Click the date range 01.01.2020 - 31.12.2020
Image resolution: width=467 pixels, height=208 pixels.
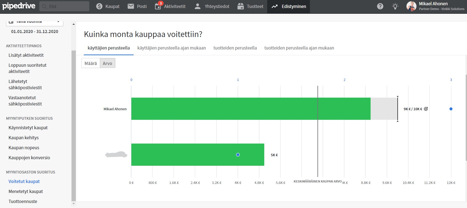coord(35,31)
